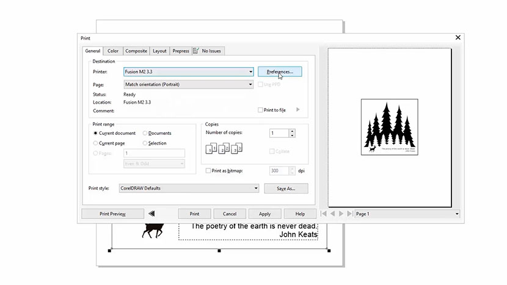The width and height of the screenshot is (507, 285).
Task: Choose the Selection print range option
Action: coord(145,143)
